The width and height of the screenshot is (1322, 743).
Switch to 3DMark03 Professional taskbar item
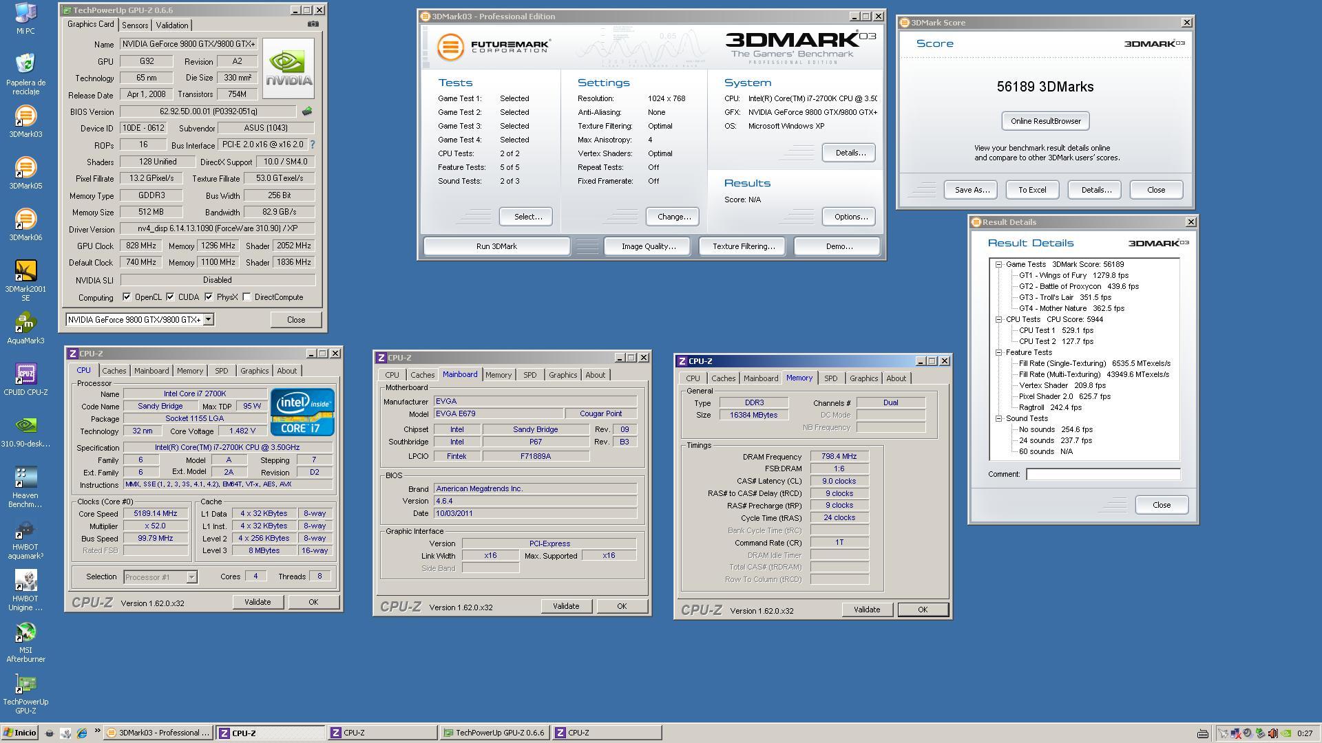coord(158,733)
